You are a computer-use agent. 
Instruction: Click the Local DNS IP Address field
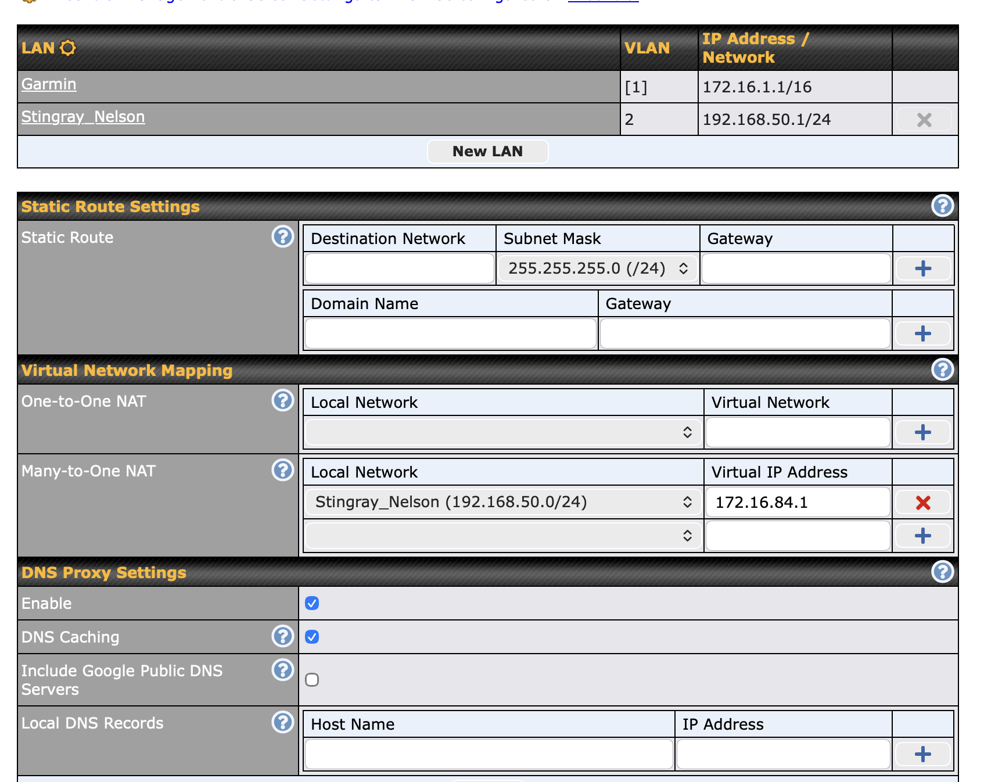click(x=784, y=754)
